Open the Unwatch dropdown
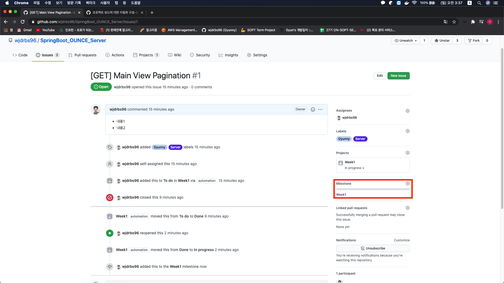The height and width of the screenshot is (283, 504). tap(406, 41)
